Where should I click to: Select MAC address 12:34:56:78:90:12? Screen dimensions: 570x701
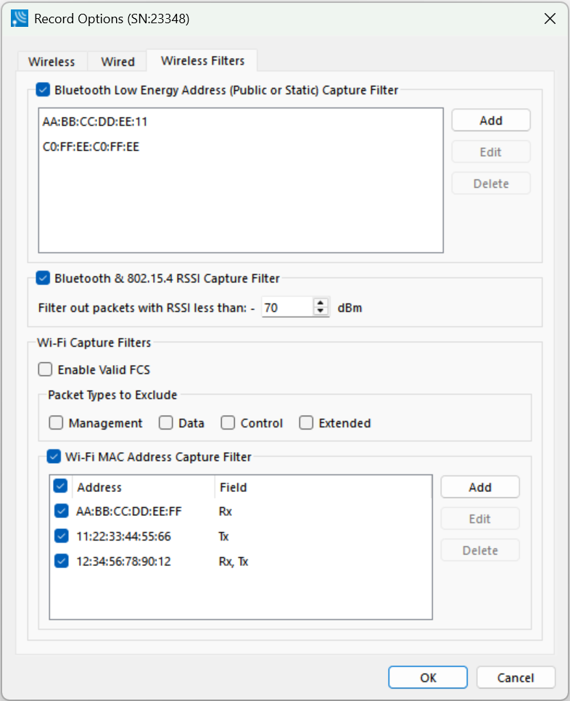click(124, 562)
